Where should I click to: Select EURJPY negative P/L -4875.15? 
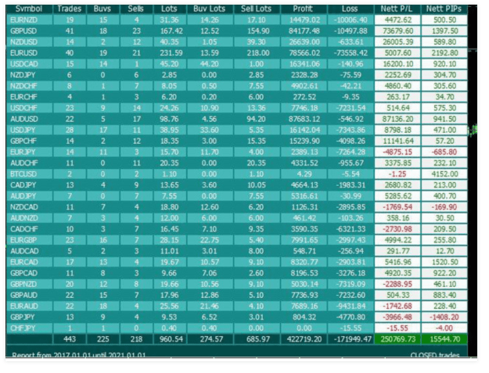(x=397, y=152)
